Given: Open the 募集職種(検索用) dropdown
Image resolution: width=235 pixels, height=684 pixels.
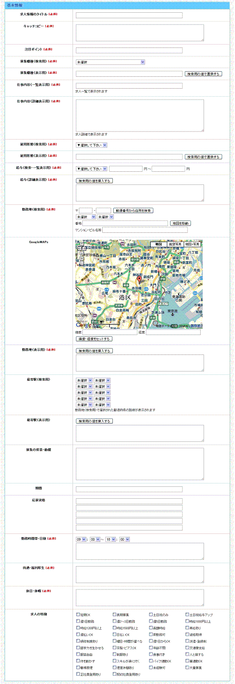Looking at the screenshot, I should point(110,62).
